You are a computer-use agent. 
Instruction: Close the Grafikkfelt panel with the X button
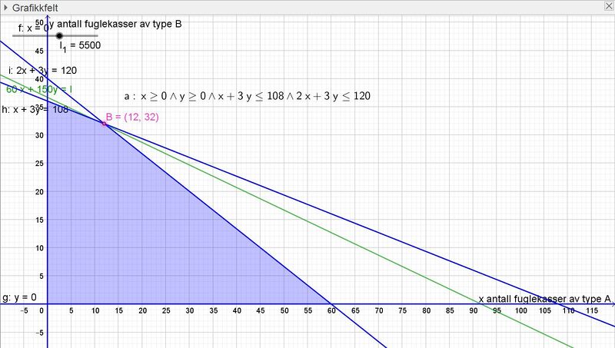tap(609, 5)
